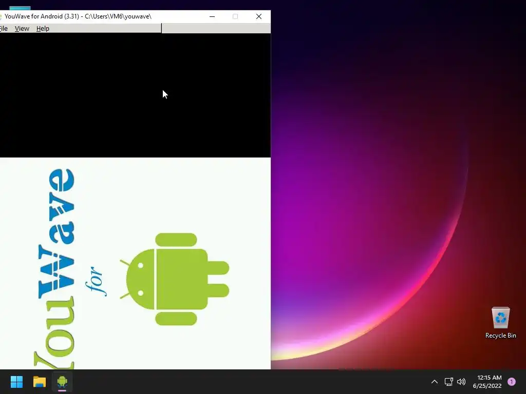Open File Explorer from the taskbar
The width and height of the screenshot is (526, 394).
[x=39, y=382]
